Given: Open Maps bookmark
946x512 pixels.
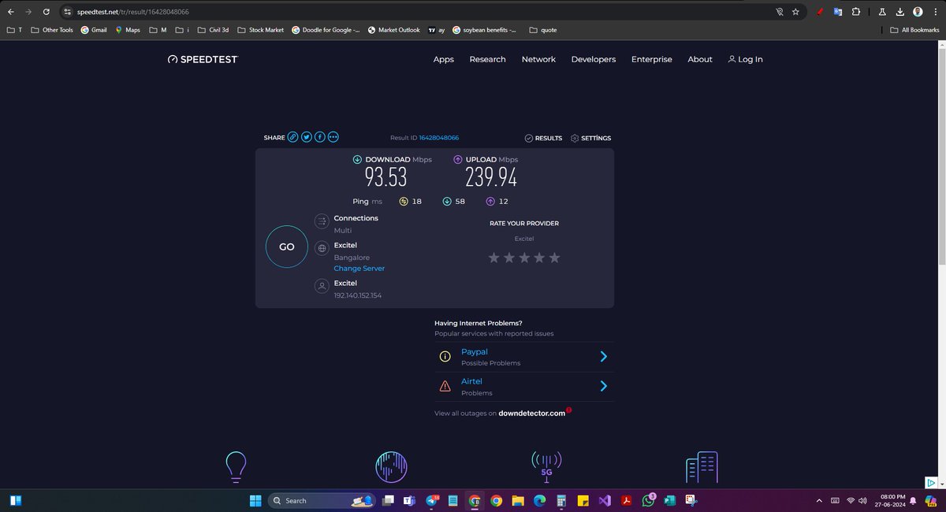Looking at the screenshot, I should 127,30.
